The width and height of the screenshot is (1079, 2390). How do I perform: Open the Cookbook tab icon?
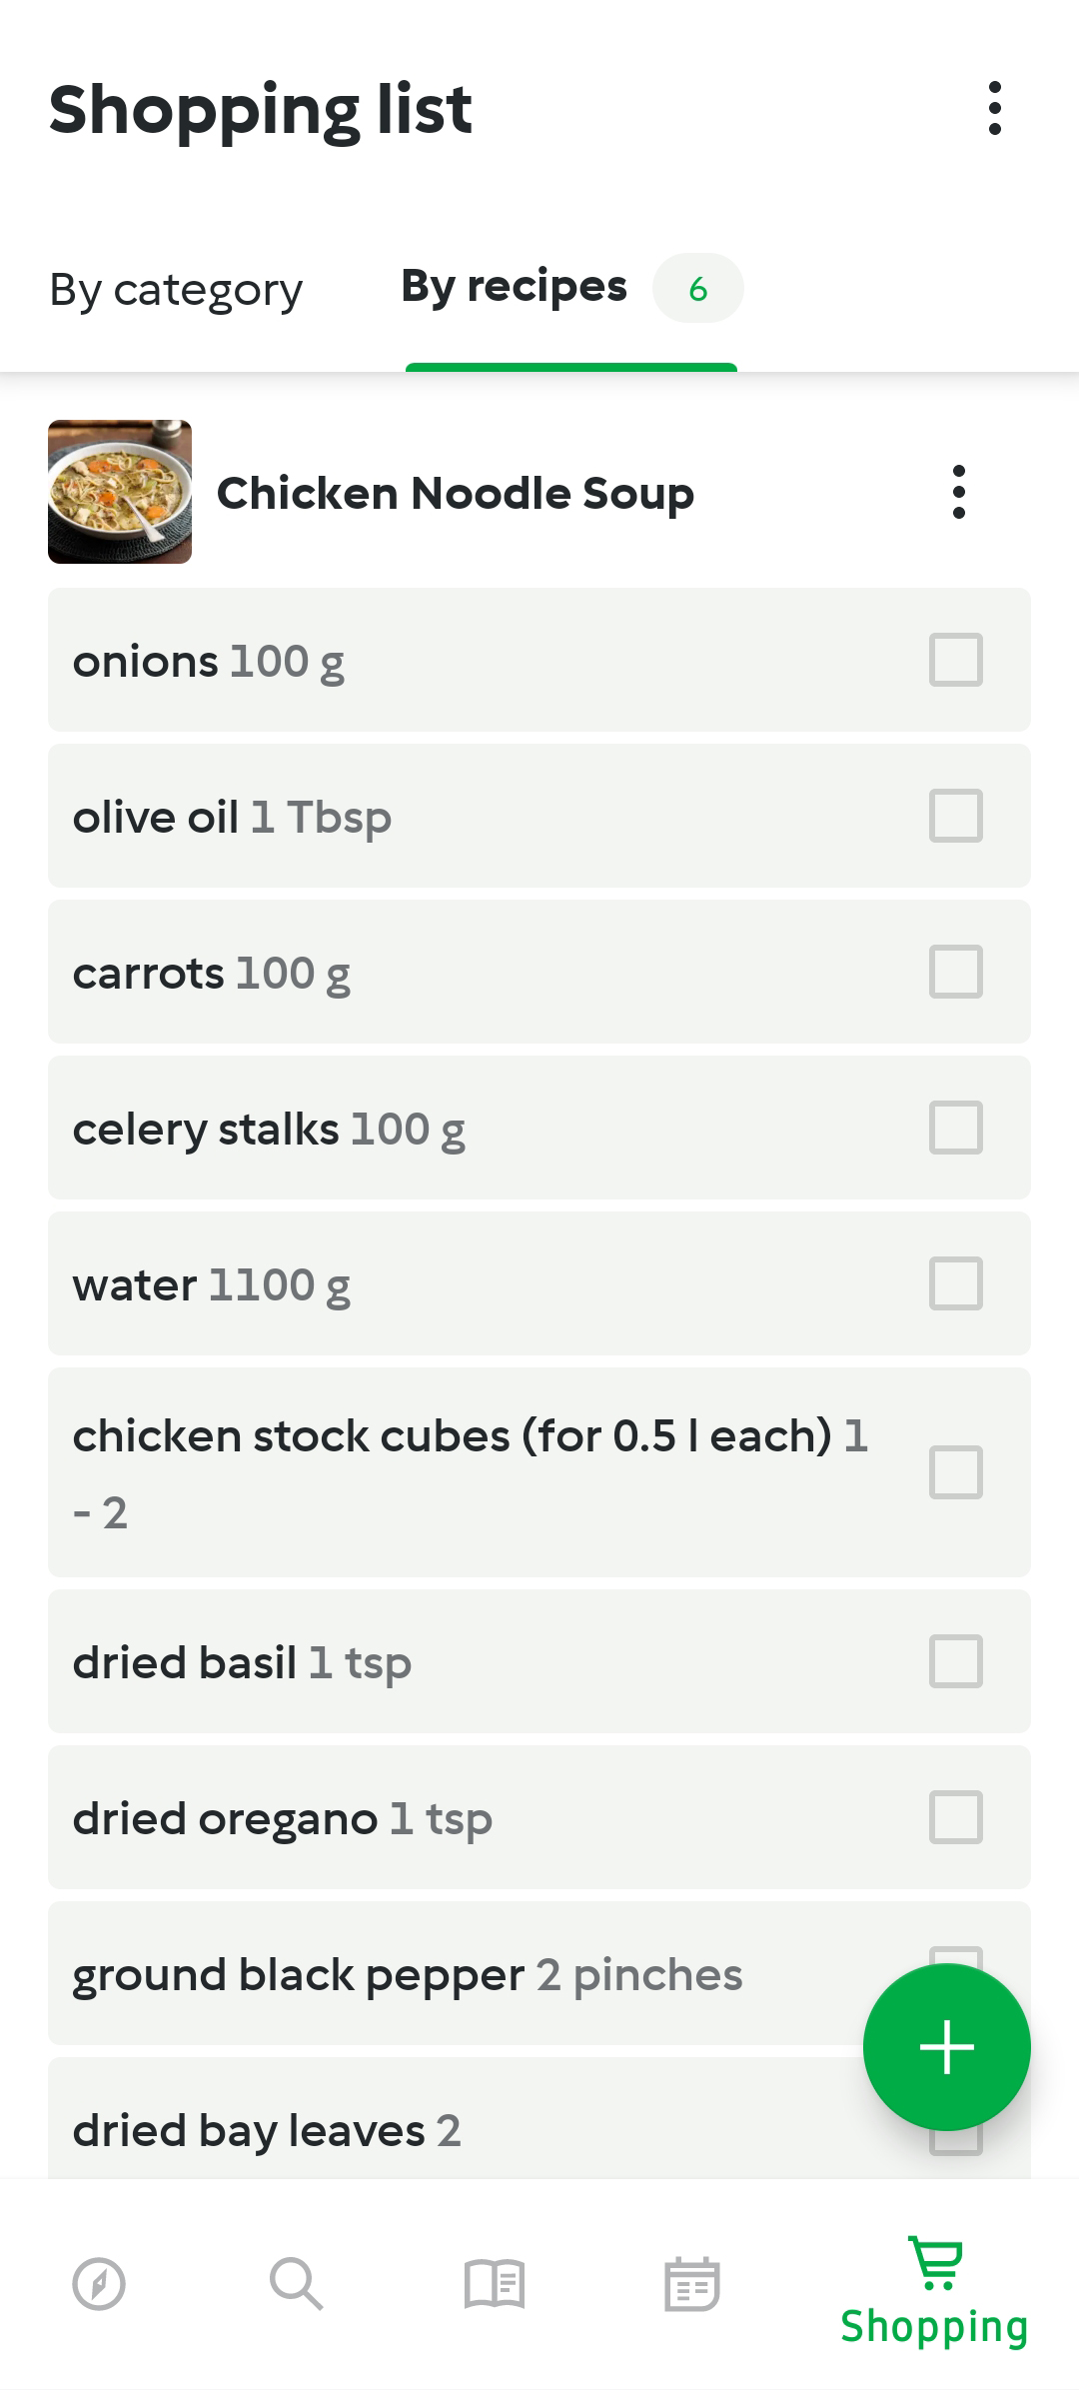(494, 2284)
